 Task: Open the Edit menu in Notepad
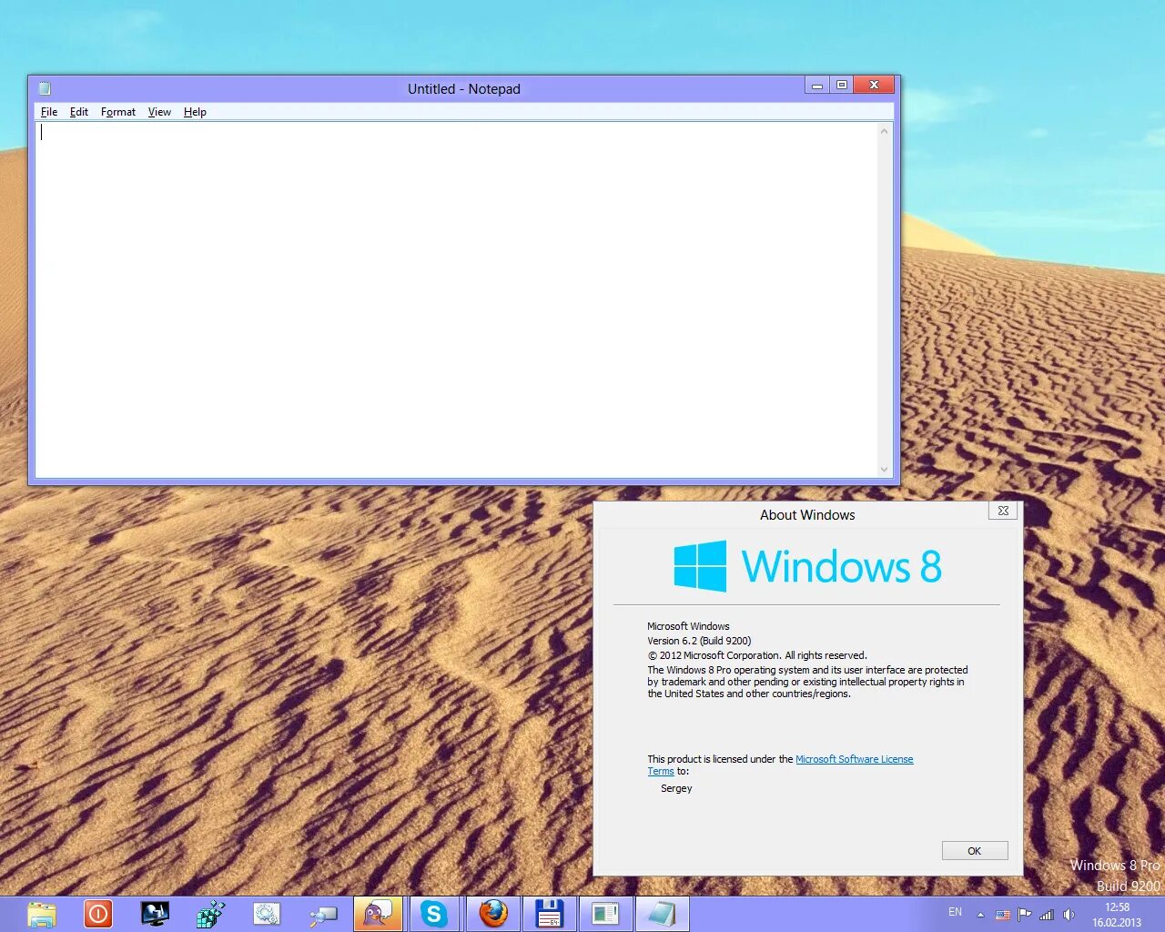tap(79, 112)
